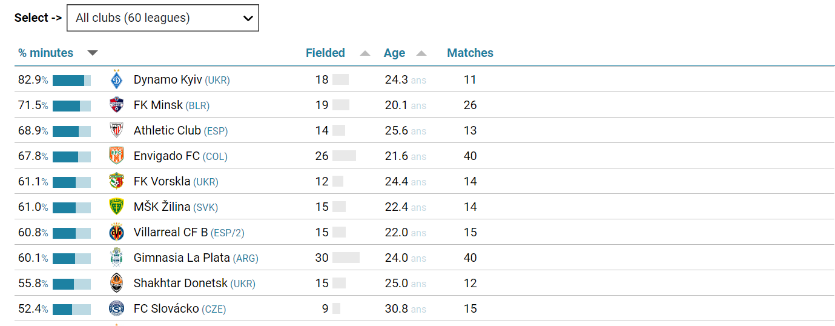Click the Athletic Club crest icon
The height and width of the screenshot is (326, 835).
pos(116,131)
